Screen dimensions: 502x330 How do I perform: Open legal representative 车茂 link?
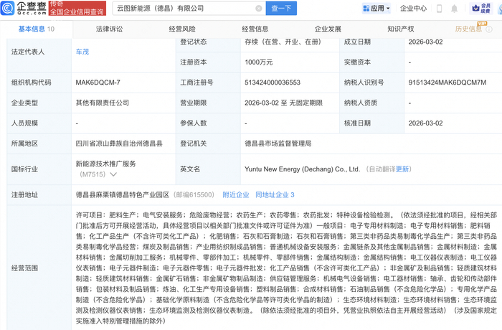82,52
